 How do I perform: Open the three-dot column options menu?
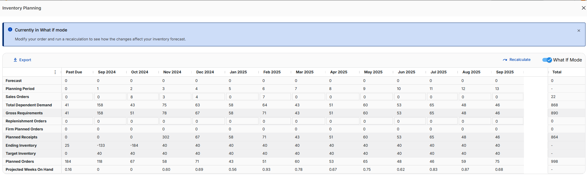(55, 72)
